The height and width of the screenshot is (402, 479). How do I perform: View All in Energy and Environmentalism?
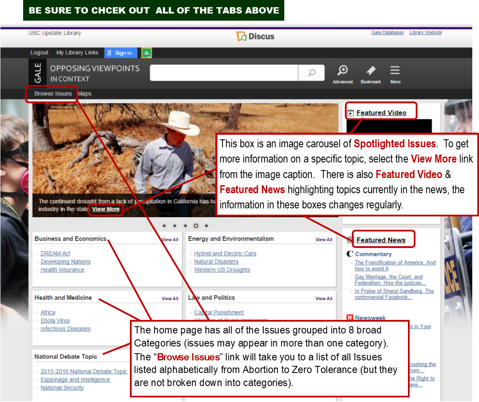coord(324,240)
